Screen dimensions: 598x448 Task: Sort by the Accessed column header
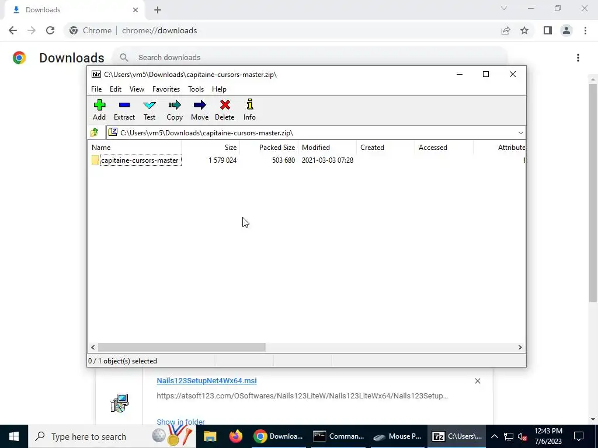pos(444,148)
